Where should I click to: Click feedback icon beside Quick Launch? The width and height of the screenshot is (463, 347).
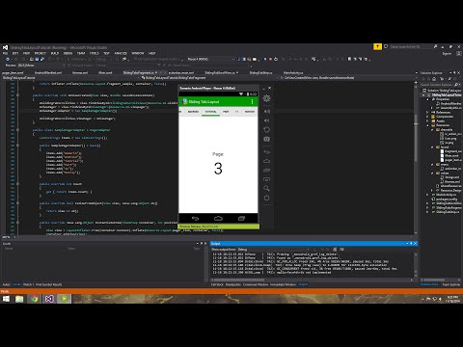pos(386,47)
